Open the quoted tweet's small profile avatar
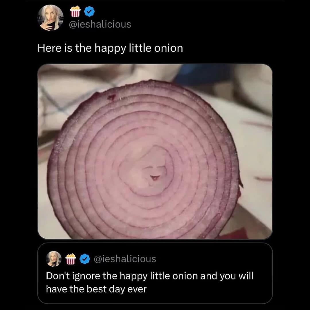Screen dimensions: 310x310 54,258
